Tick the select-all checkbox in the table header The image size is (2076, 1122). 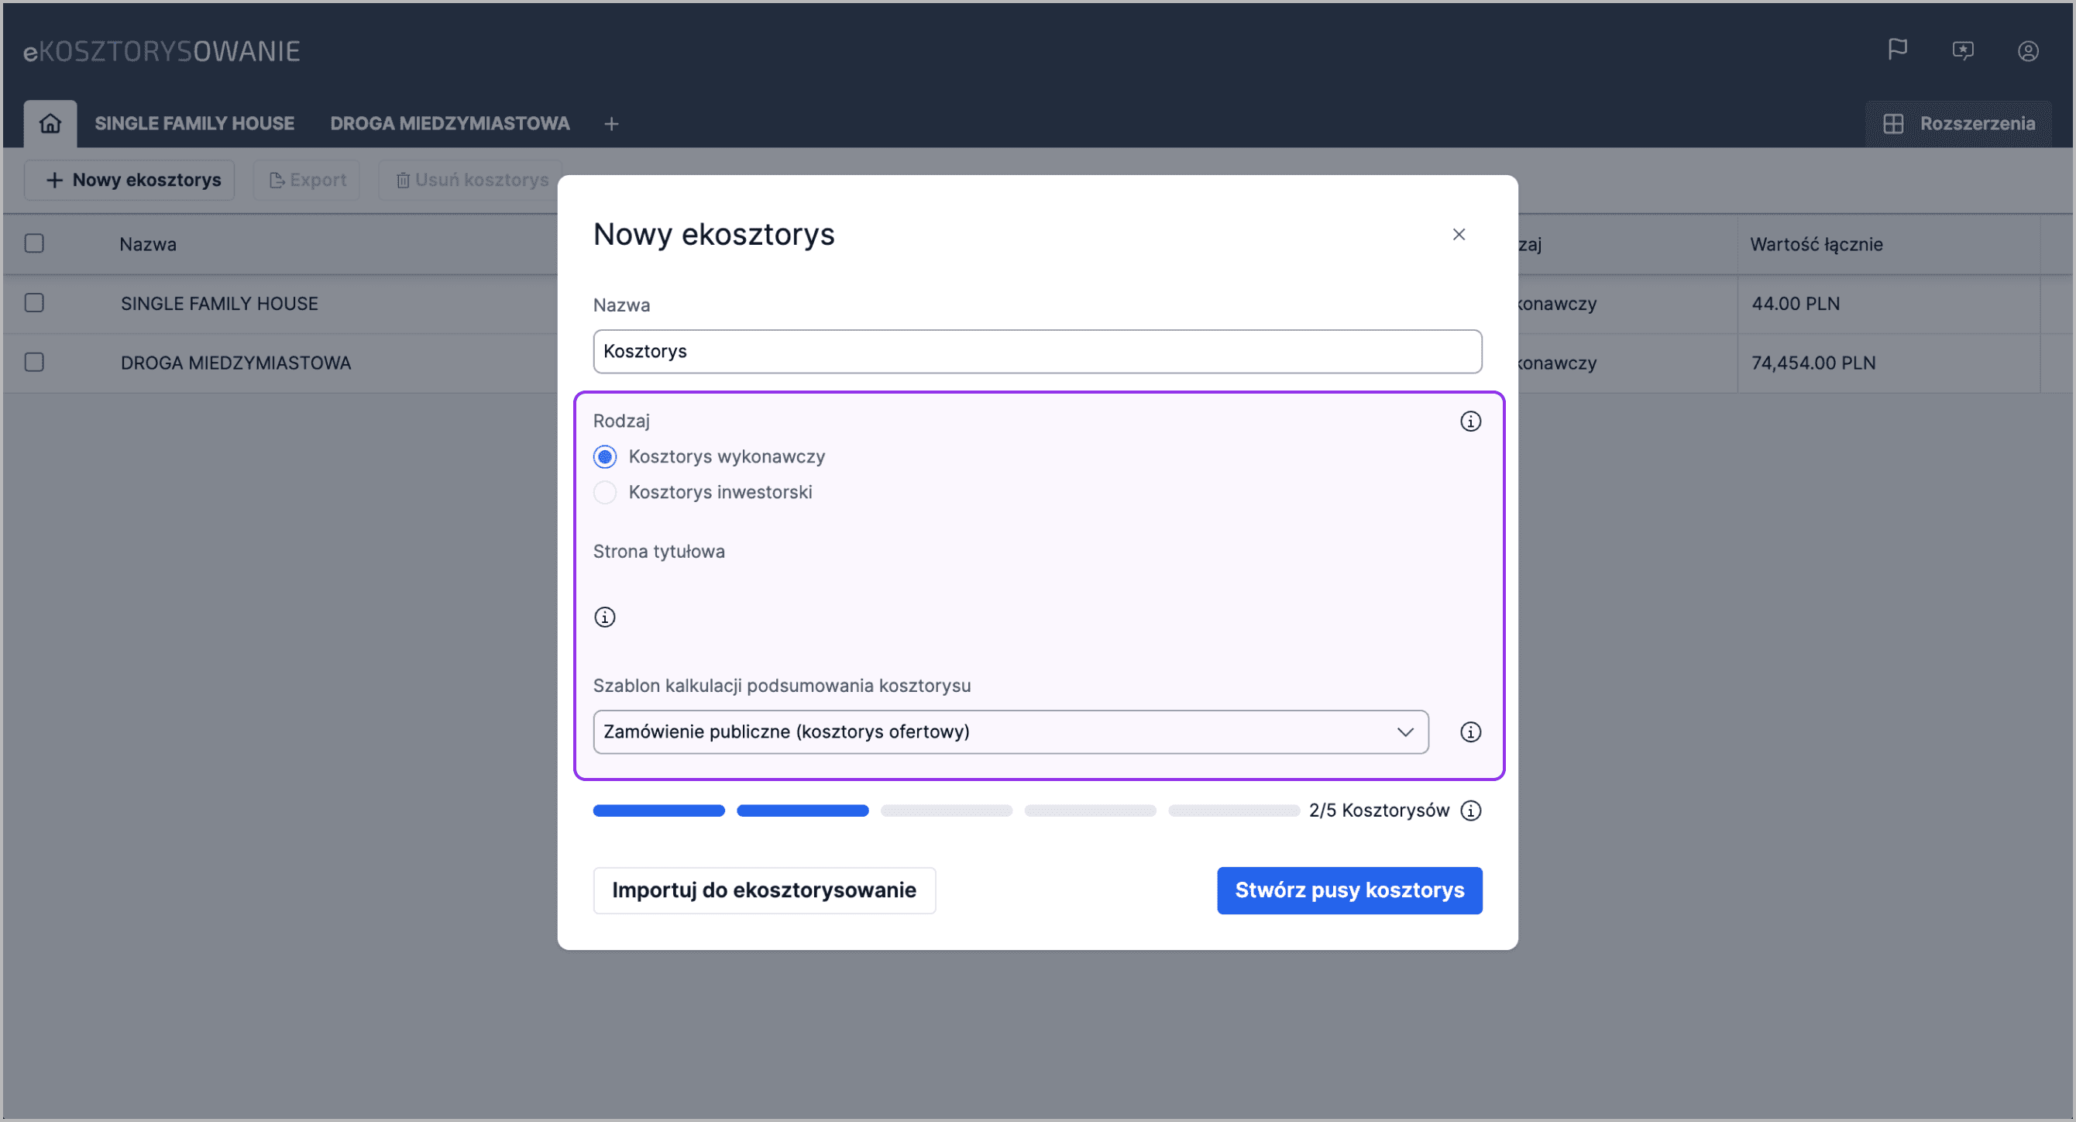click(x=34, y=243)
